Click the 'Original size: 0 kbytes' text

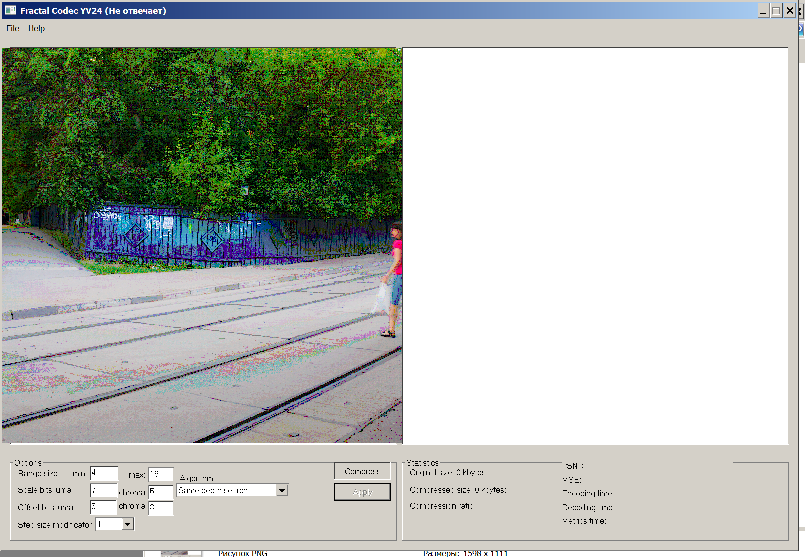coord(448,472)
